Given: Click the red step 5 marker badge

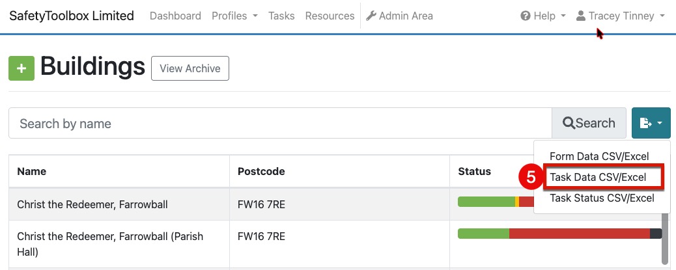Looking at the screenshot, I should click(531, 178).
